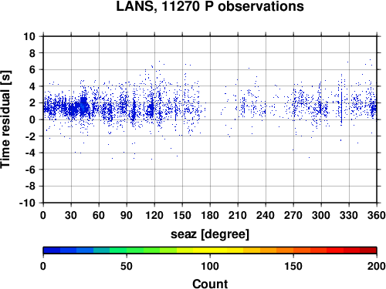This screenshot has width=386, height=289.
Task: Click the plot title 'LANS, 11270 P observations'
Action: (210, 6)
